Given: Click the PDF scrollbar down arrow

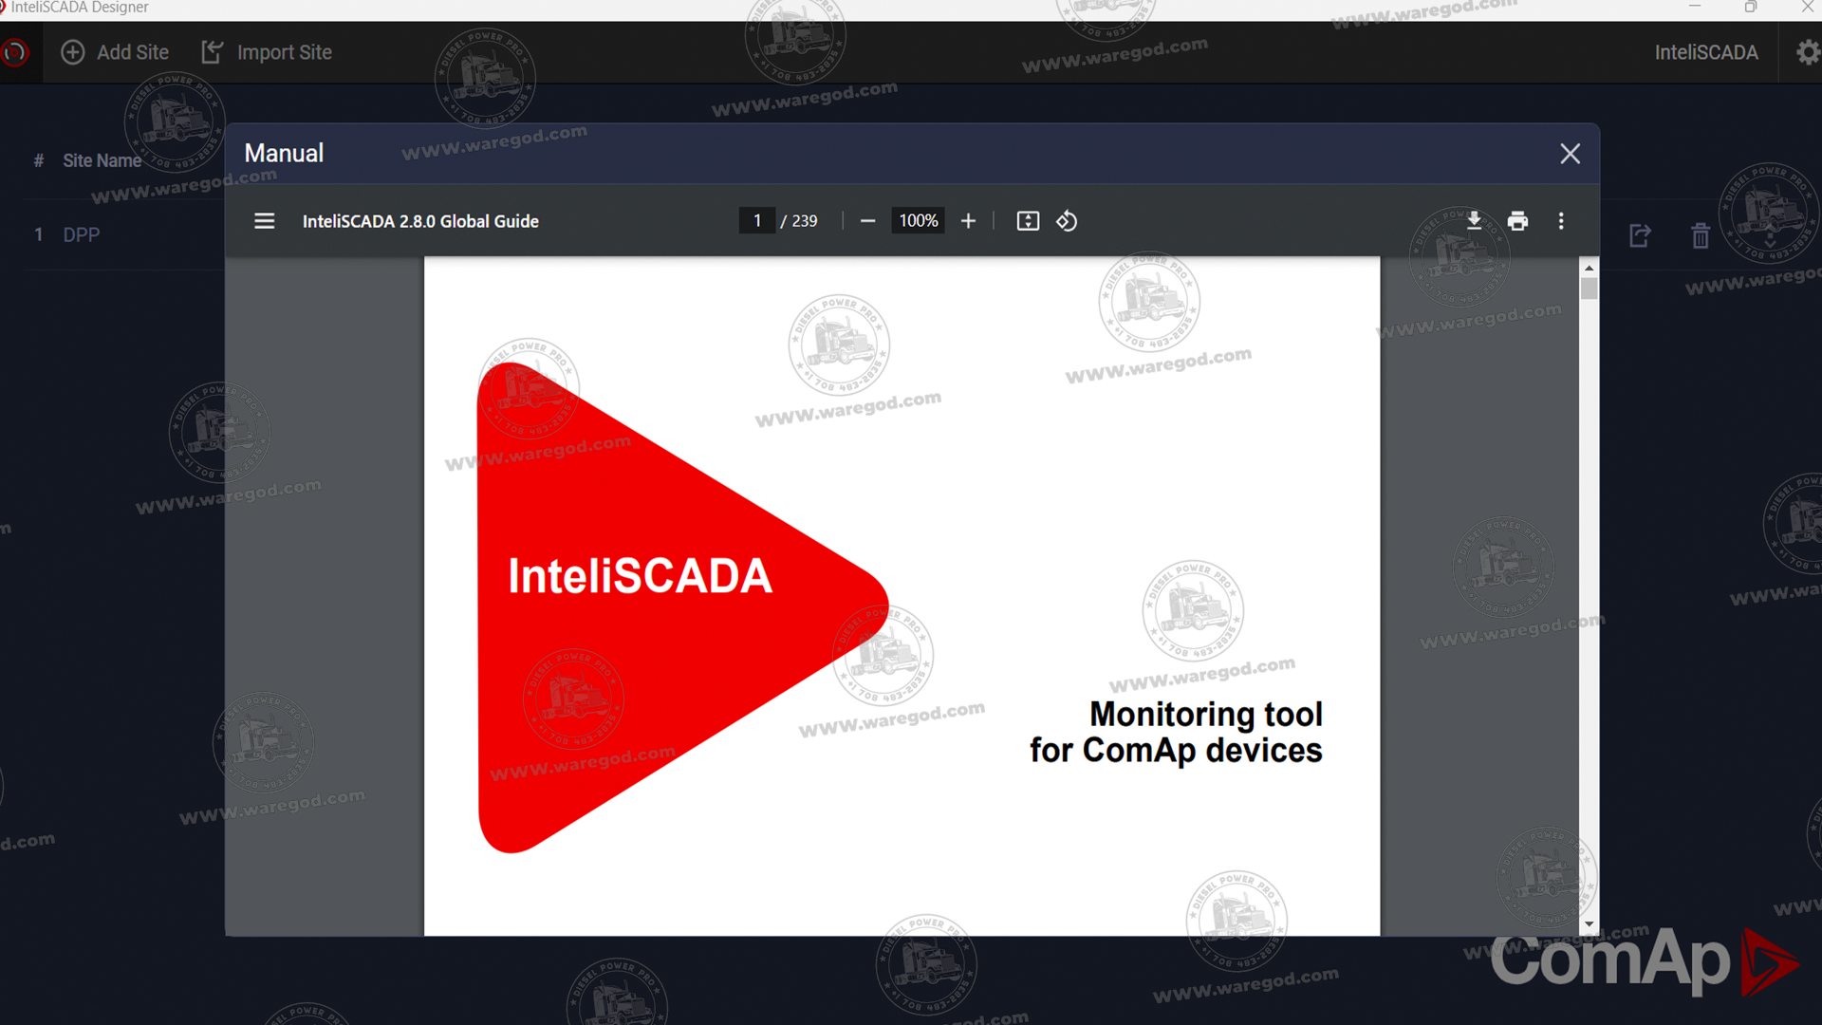Looking at the screenshot, I should 1589,924.
